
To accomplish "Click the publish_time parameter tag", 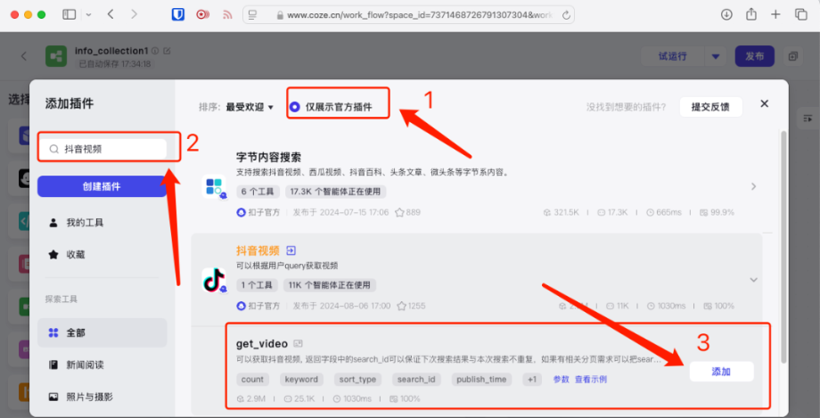I will pos(481,380).
